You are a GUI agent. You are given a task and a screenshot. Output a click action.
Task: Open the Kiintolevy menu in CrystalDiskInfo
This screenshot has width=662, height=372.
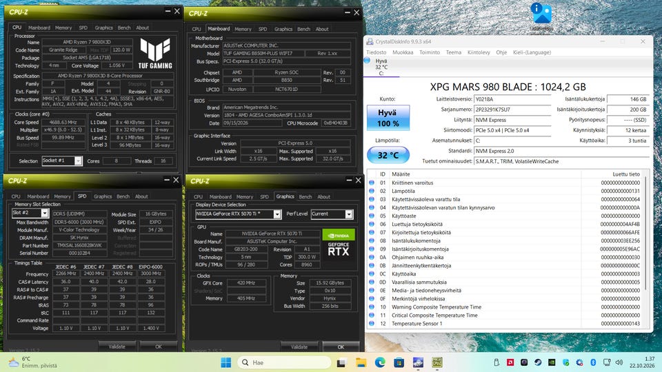(479, 52)
